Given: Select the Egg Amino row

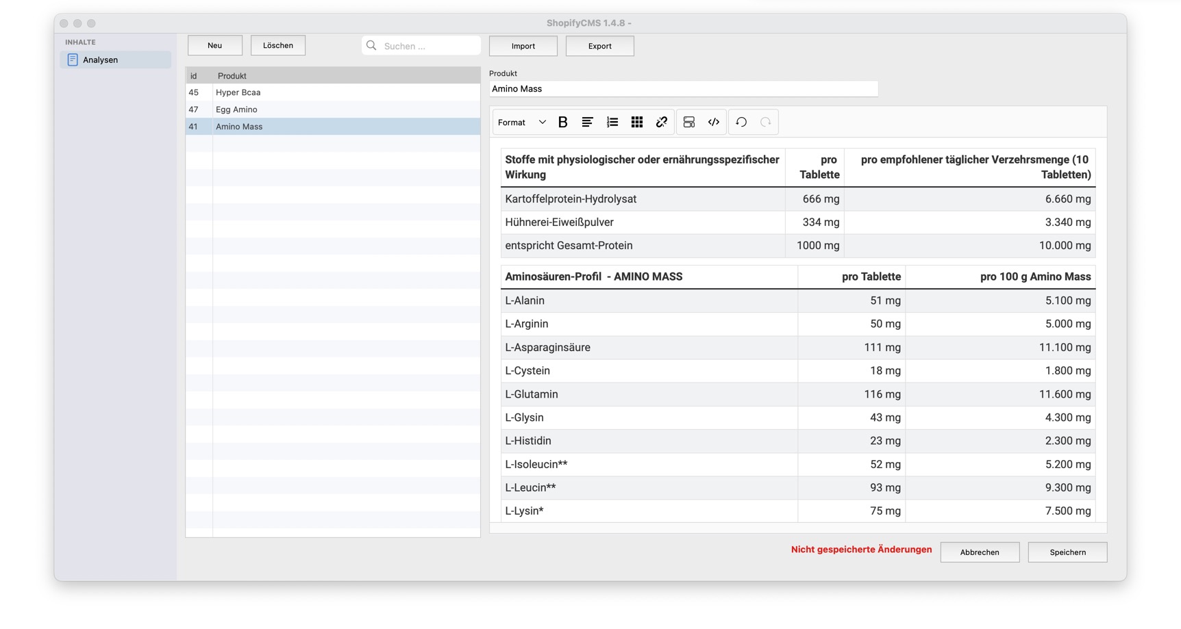Looking at the screenshot, I should point(333,110).
